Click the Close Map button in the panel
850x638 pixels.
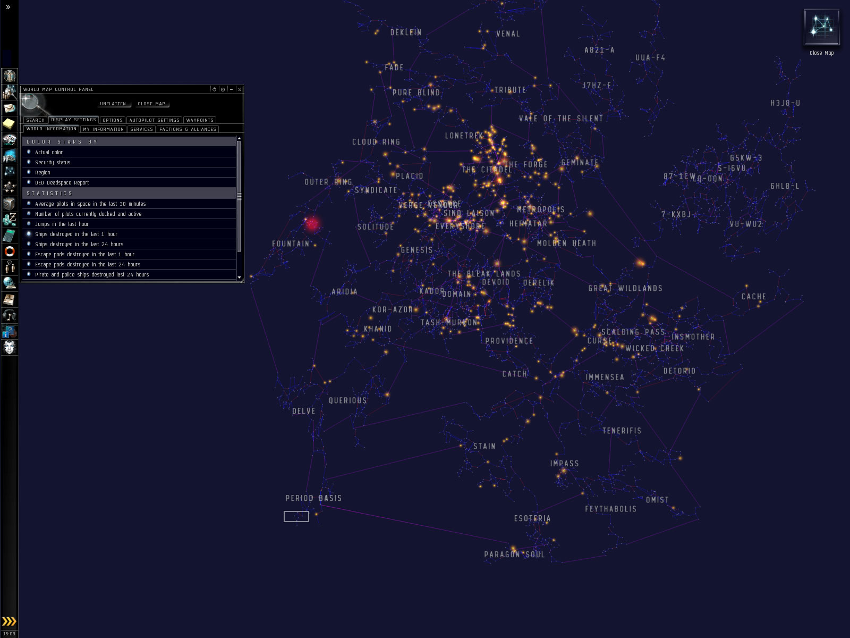click(x=151, y=104)
